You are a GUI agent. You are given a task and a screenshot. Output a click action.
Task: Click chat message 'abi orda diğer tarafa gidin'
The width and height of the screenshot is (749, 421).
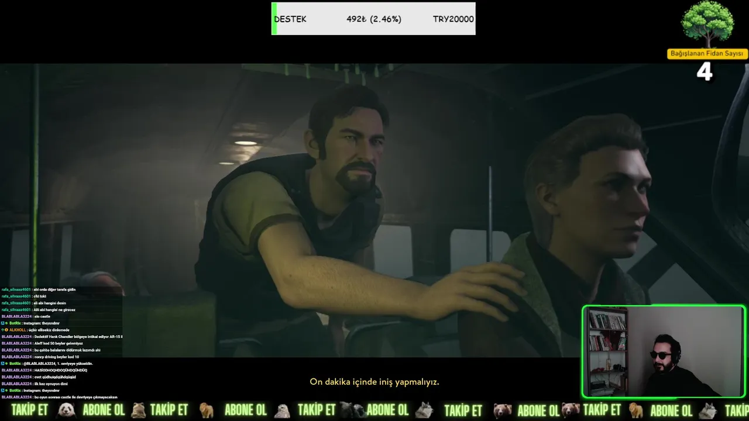54,289
